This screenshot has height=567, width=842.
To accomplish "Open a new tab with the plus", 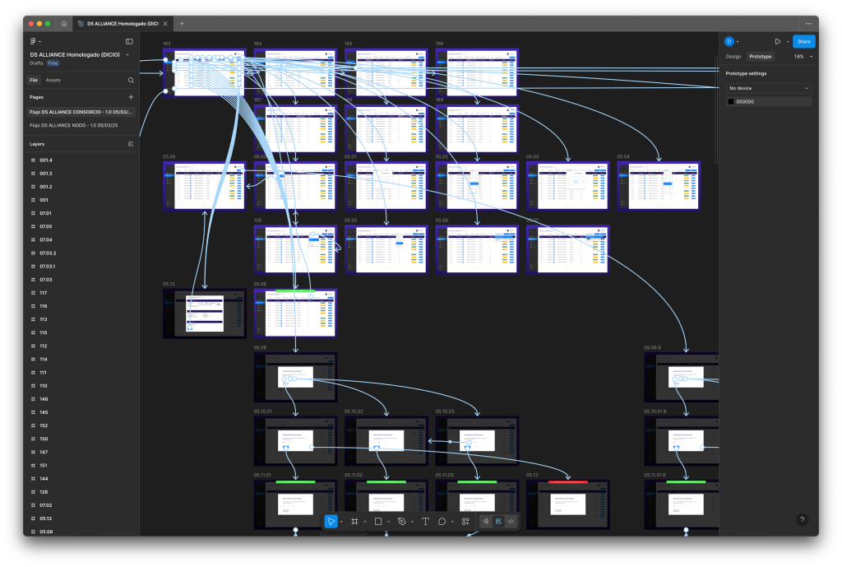I will point(182,24).
